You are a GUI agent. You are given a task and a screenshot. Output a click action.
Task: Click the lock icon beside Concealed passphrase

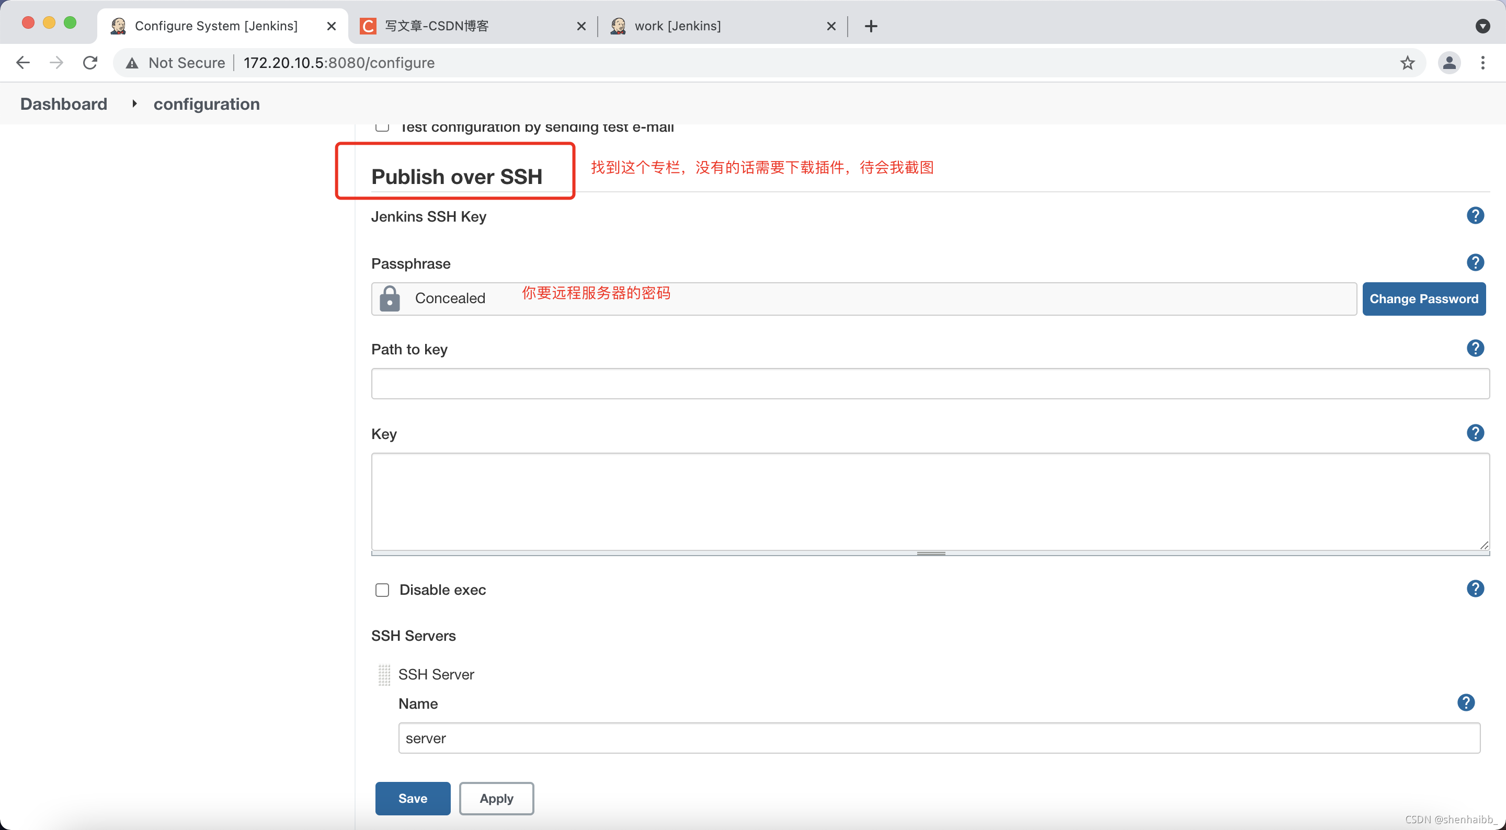coord(390,298)
